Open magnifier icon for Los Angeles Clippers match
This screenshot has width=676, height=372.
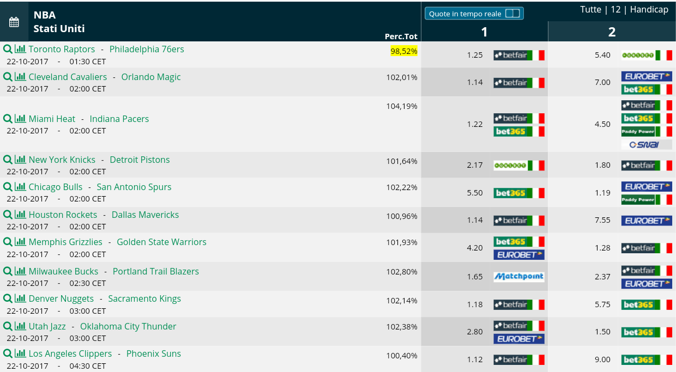tap(8, 353)
